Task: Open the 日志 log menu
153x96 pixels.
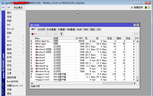Action: (16, 65)
